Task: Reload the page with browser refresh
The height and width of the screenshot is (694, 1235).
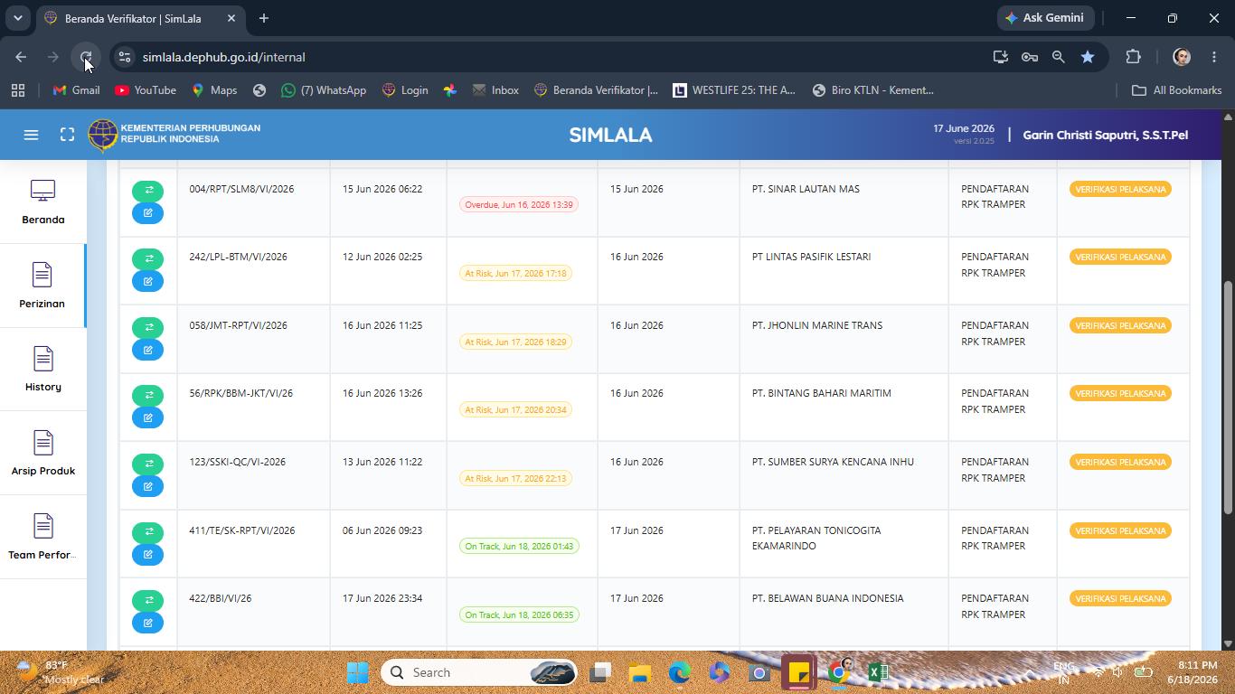Action: coord(86,57)
